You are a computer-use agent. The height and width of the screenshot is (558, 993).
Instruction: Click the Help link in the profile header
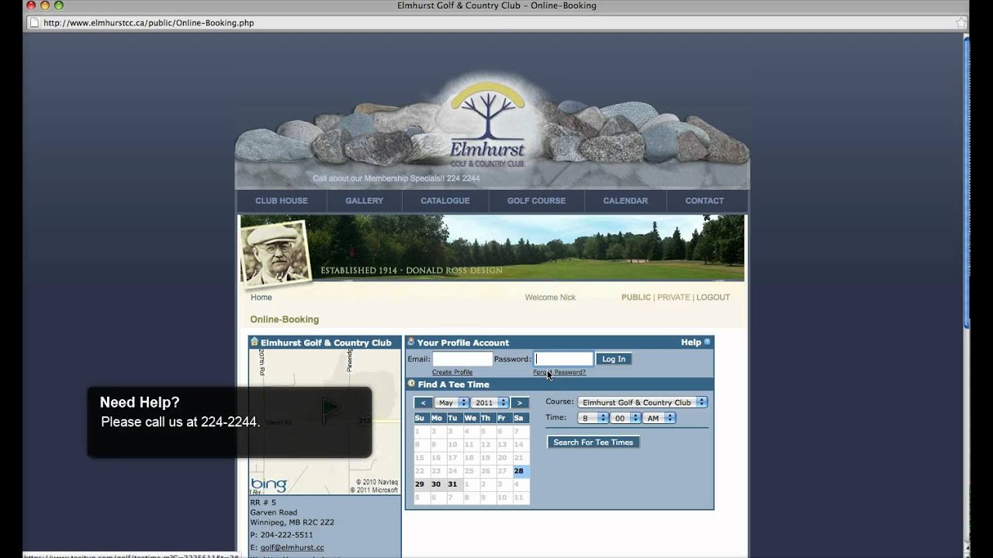tap(690, 342)
